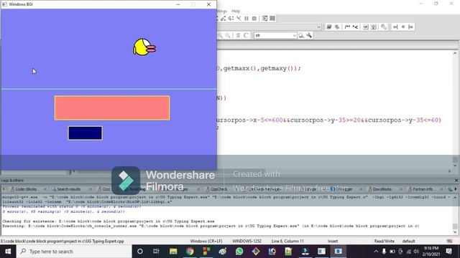Viewport: 460px width, 258px height.
Task: Open Google Chrome from the taskbar
Action: pyautogui.click(x=190, y=252)
